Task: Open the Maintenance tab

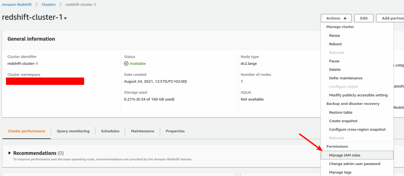Action: pos(142,131)
